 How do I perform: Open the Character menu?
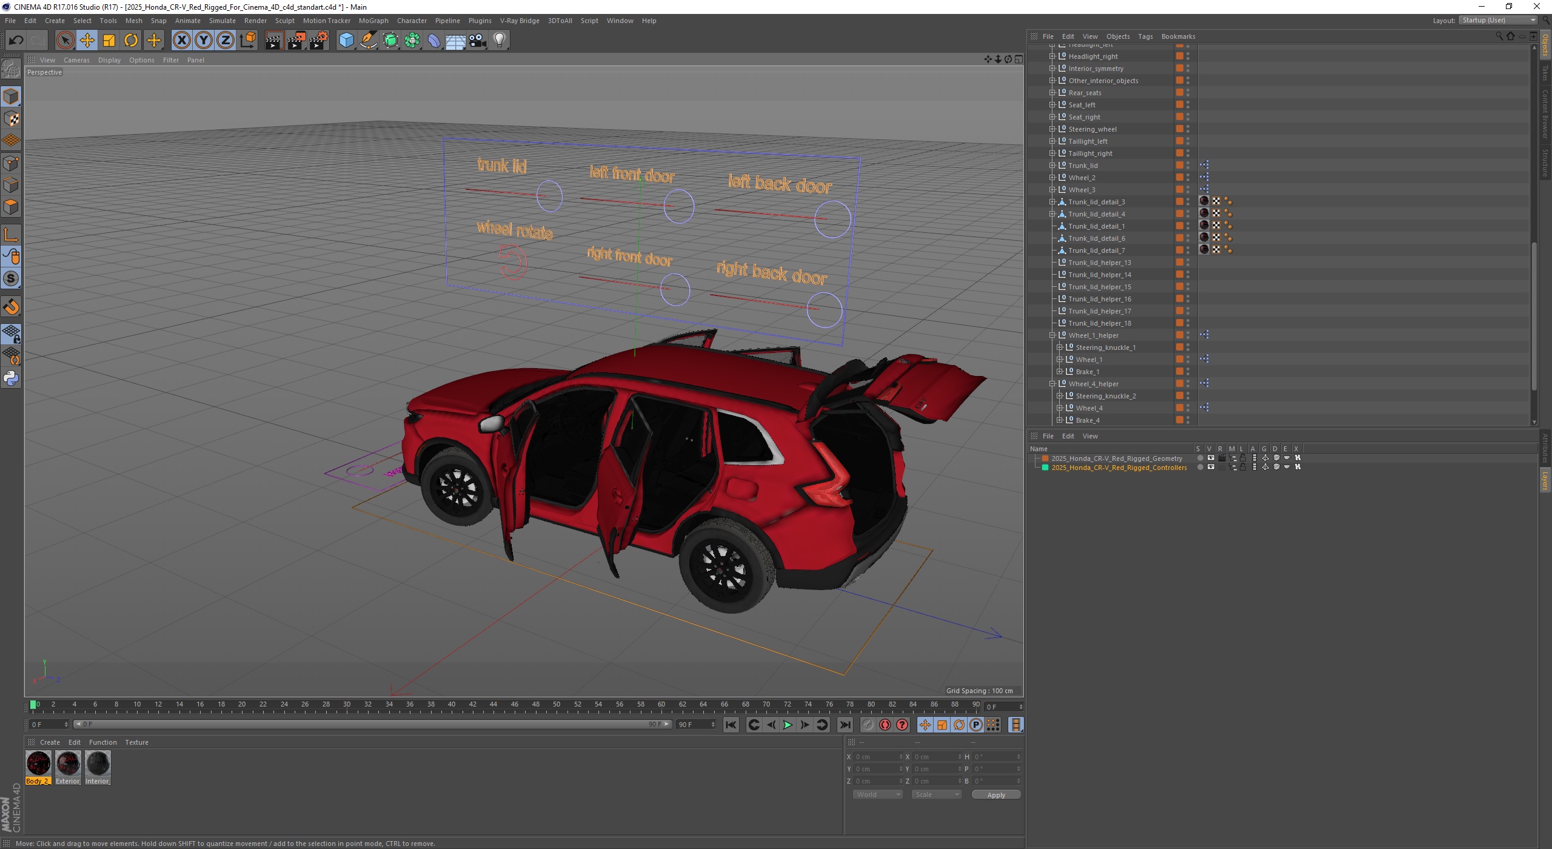pyautogui.click(x=412, y=21)
